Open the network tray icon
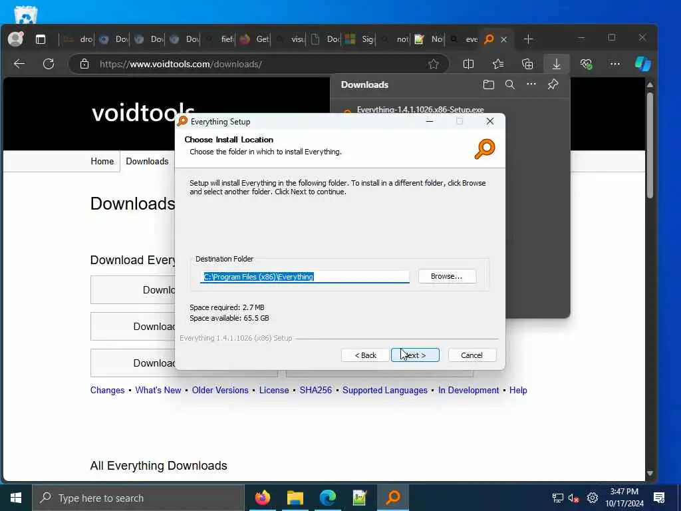The width and height of the screenshot is (681, 511). tap(558, 498)
